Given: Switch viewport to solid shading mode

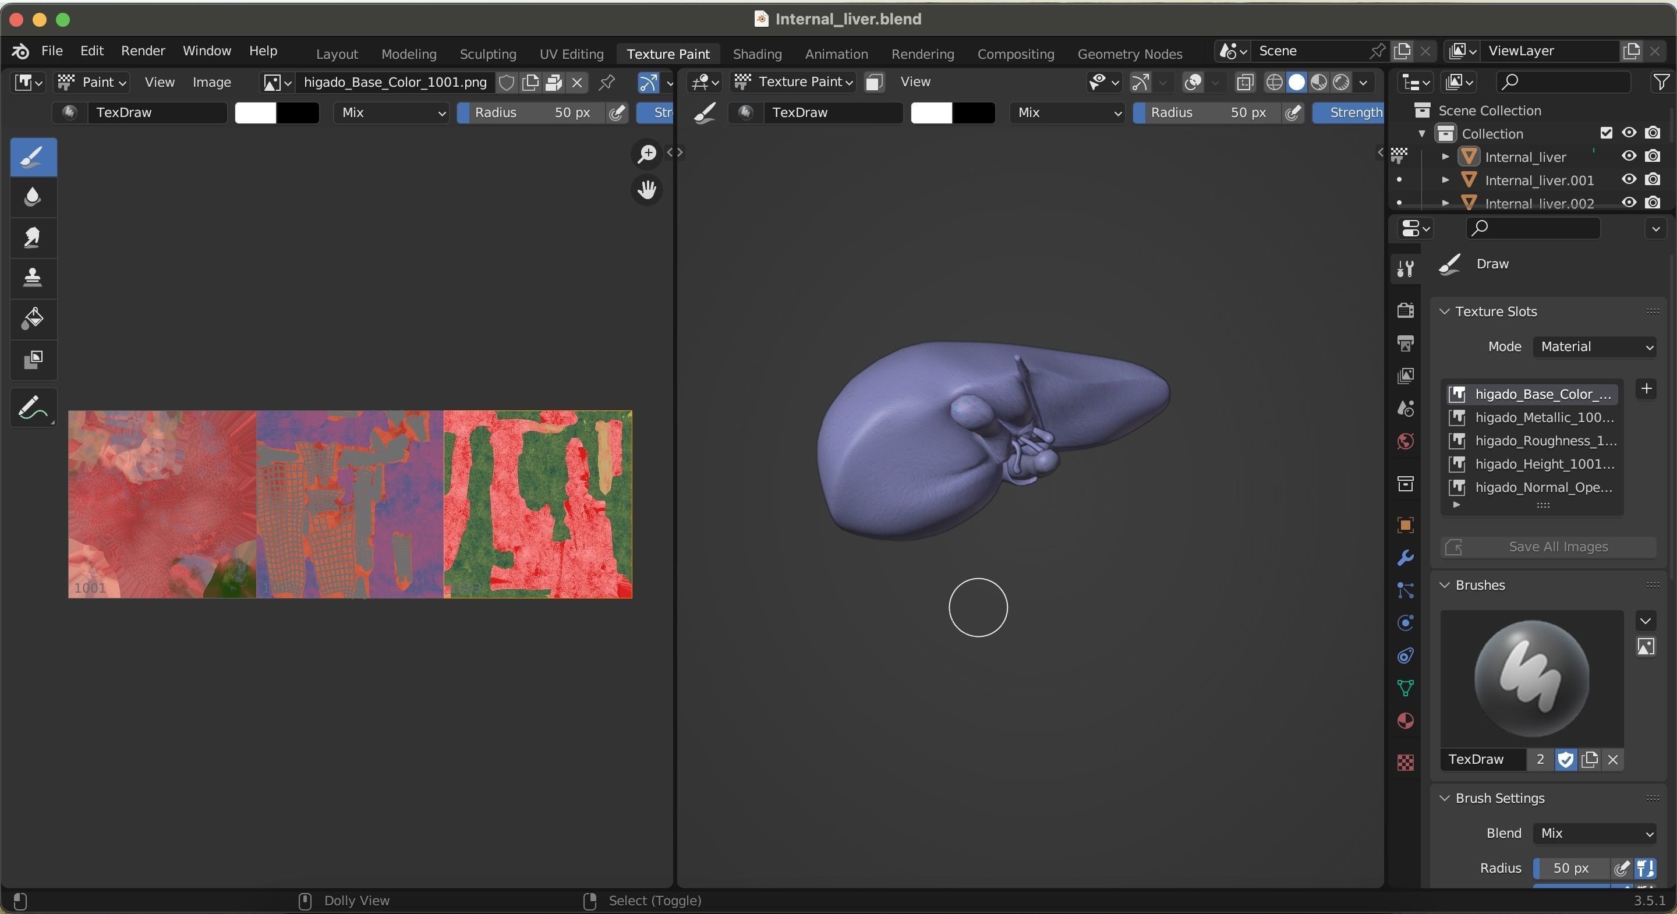Looking at the screenshot, I should coord(1297,82).
